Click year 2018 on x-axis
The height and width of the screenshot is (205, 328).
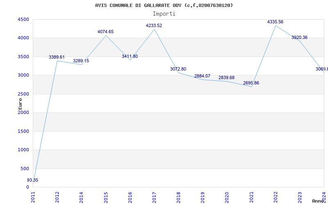178,197
